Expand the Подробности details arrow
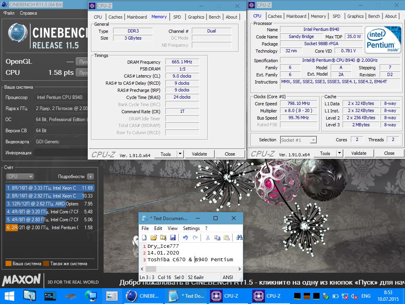This screenshot has height=304, width=405. (91, 177)
